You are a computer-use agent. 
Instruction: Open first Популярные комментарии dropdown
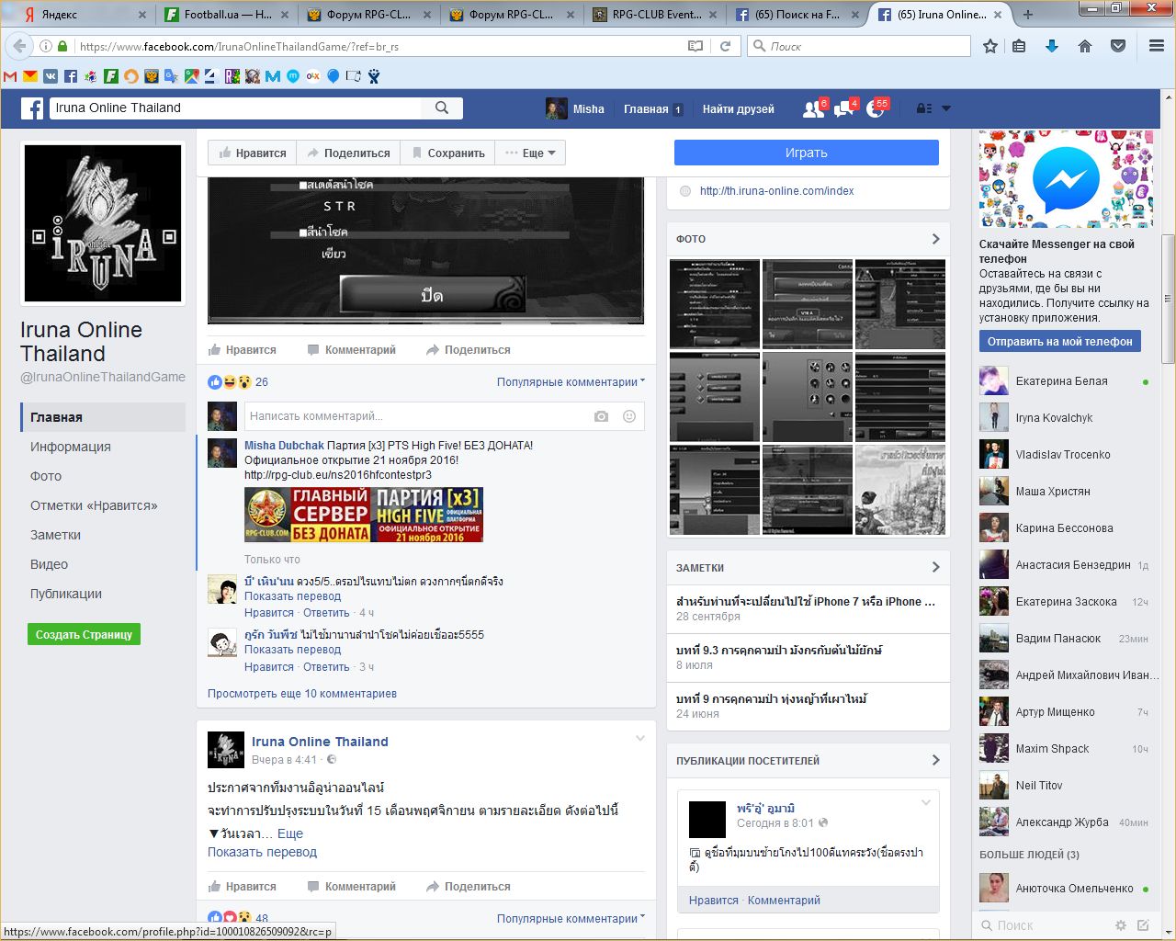pyautogui.click(x=571, y=382)
